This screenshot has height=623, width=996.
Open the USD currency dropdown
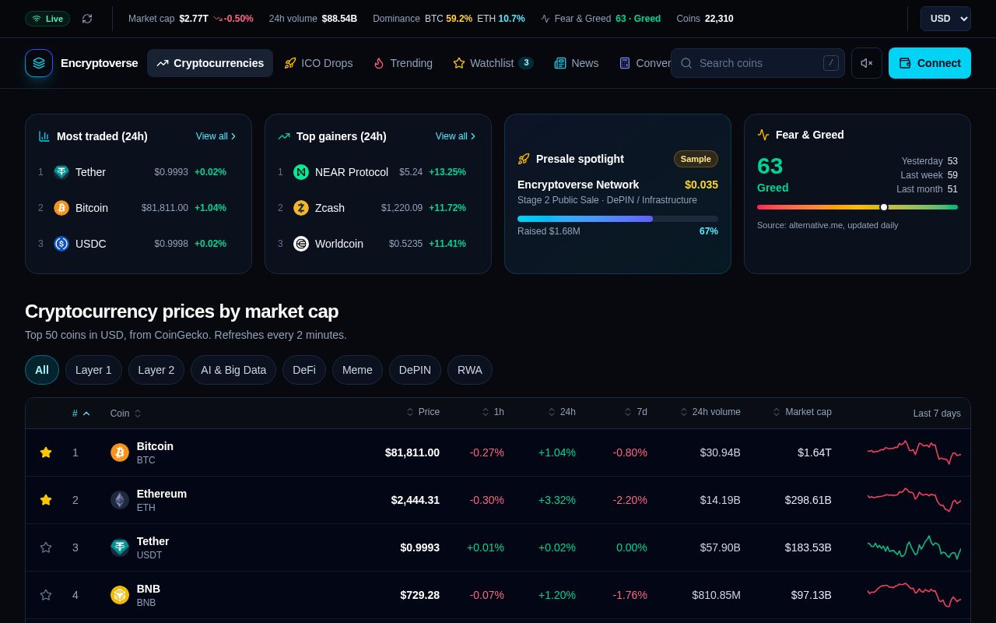[945, 19]
